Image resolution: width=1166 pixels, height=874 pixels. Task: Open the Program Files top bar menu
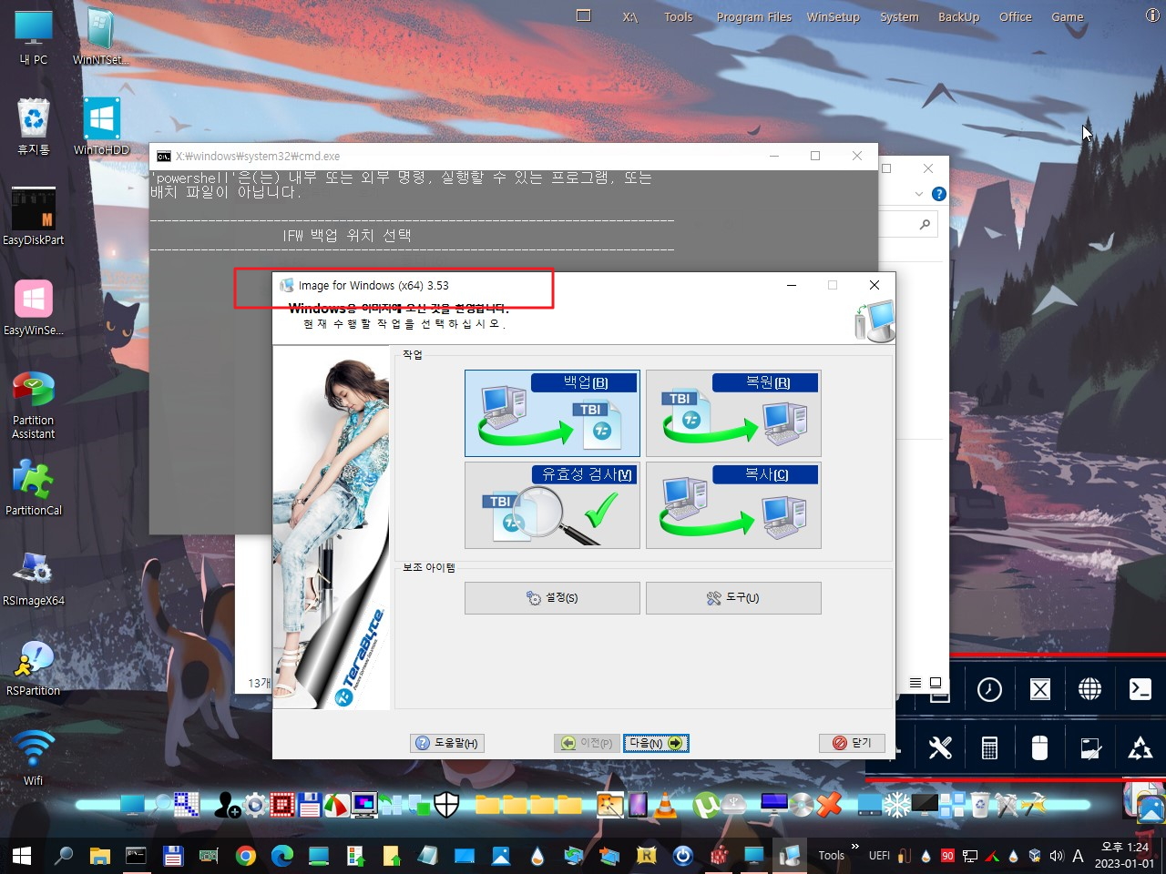pyautogui.click(x=753, y=16)
